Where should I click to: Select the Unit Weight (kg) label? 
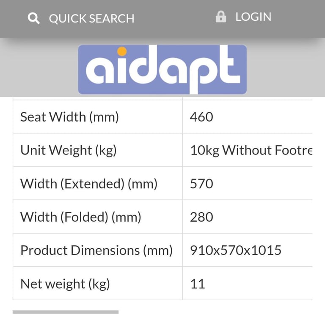tap(69, 150)
